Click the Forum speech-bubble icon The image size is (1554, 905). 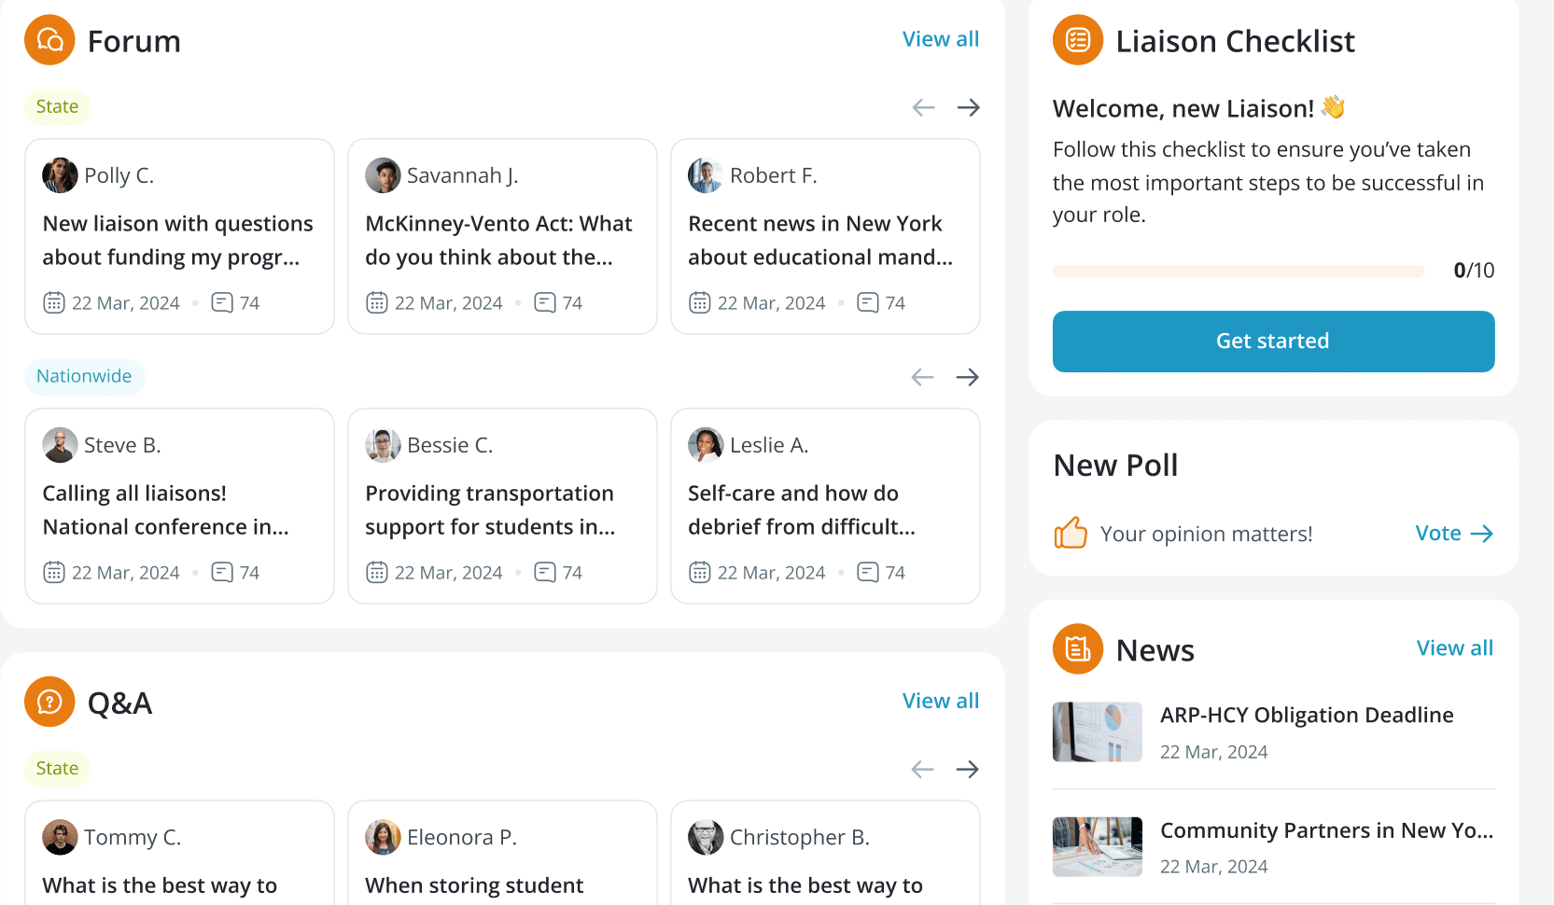(49, 39)
